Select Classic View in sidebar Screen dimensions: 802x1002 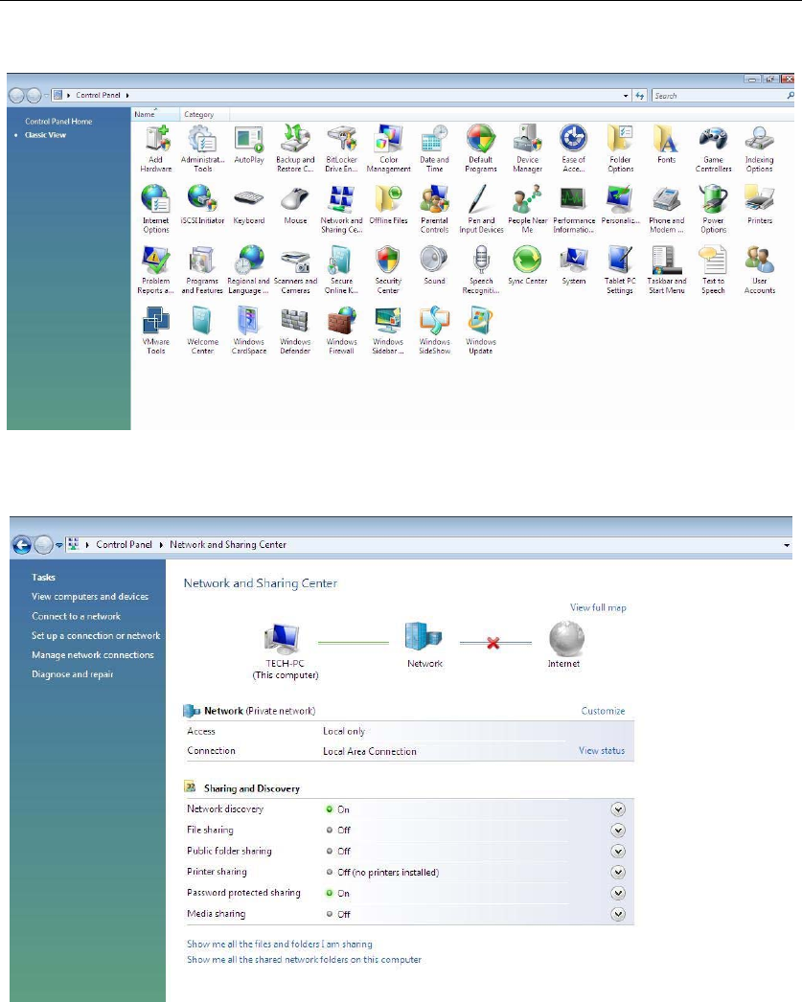[45, 135]
